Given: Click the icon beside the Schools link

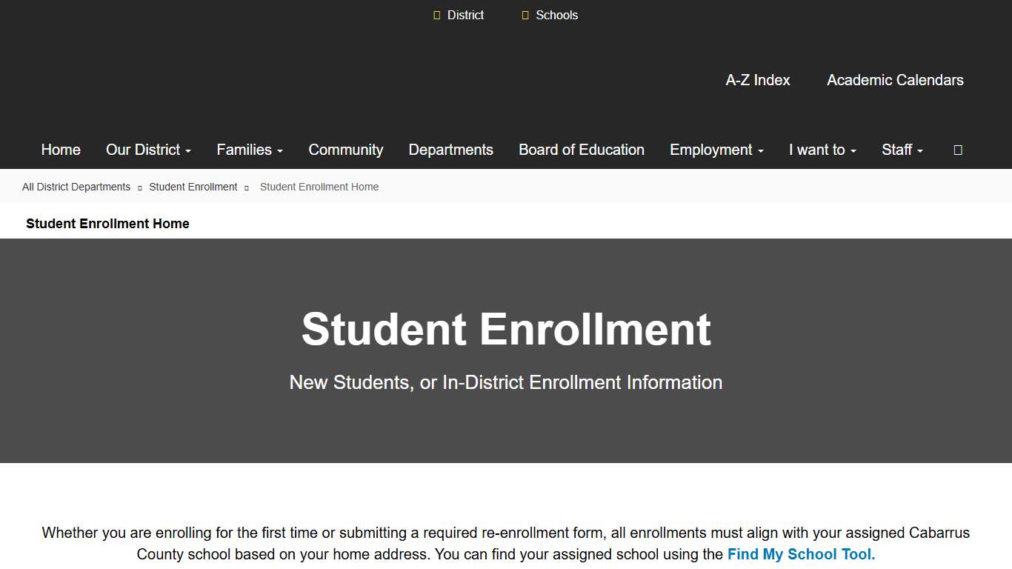Looking at the screenshot, I should point(525,14).
